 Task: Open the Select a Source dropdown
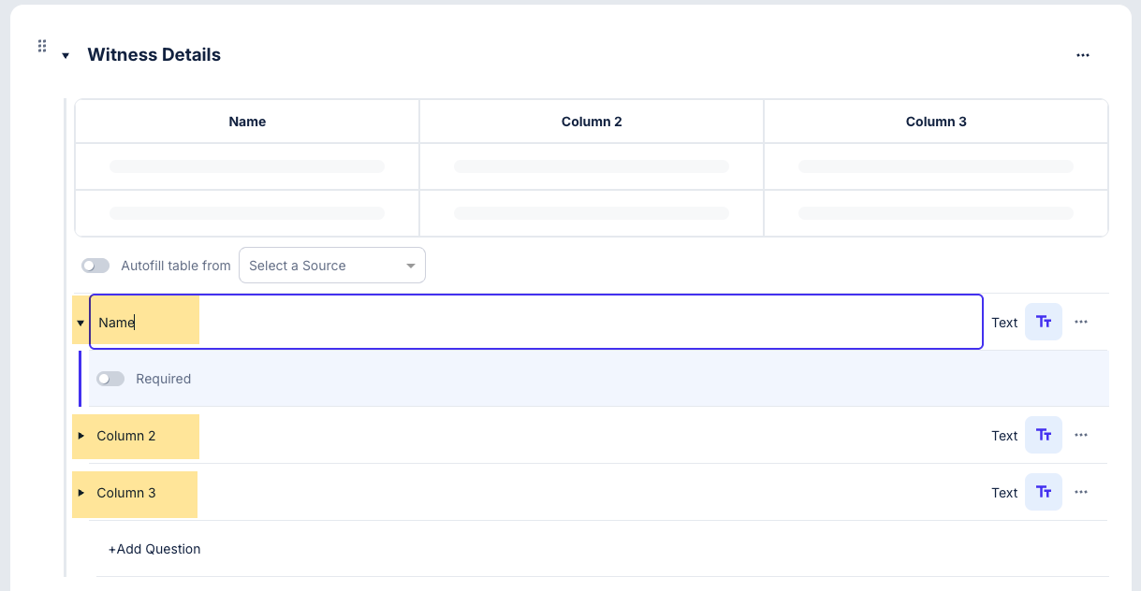tap(332, 266)
